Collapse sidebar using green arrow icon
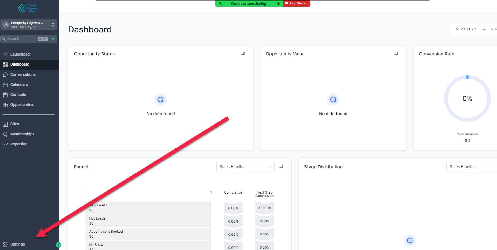497x250 pixels. (58, 245)
